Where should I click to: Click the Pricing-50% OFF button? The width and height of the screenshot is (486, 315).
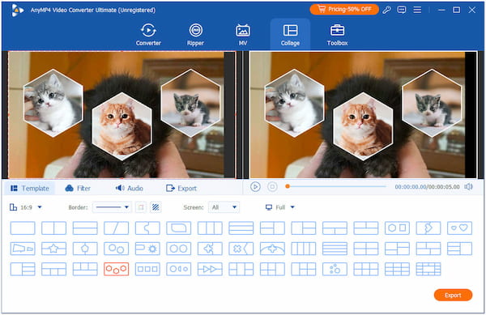344,9
